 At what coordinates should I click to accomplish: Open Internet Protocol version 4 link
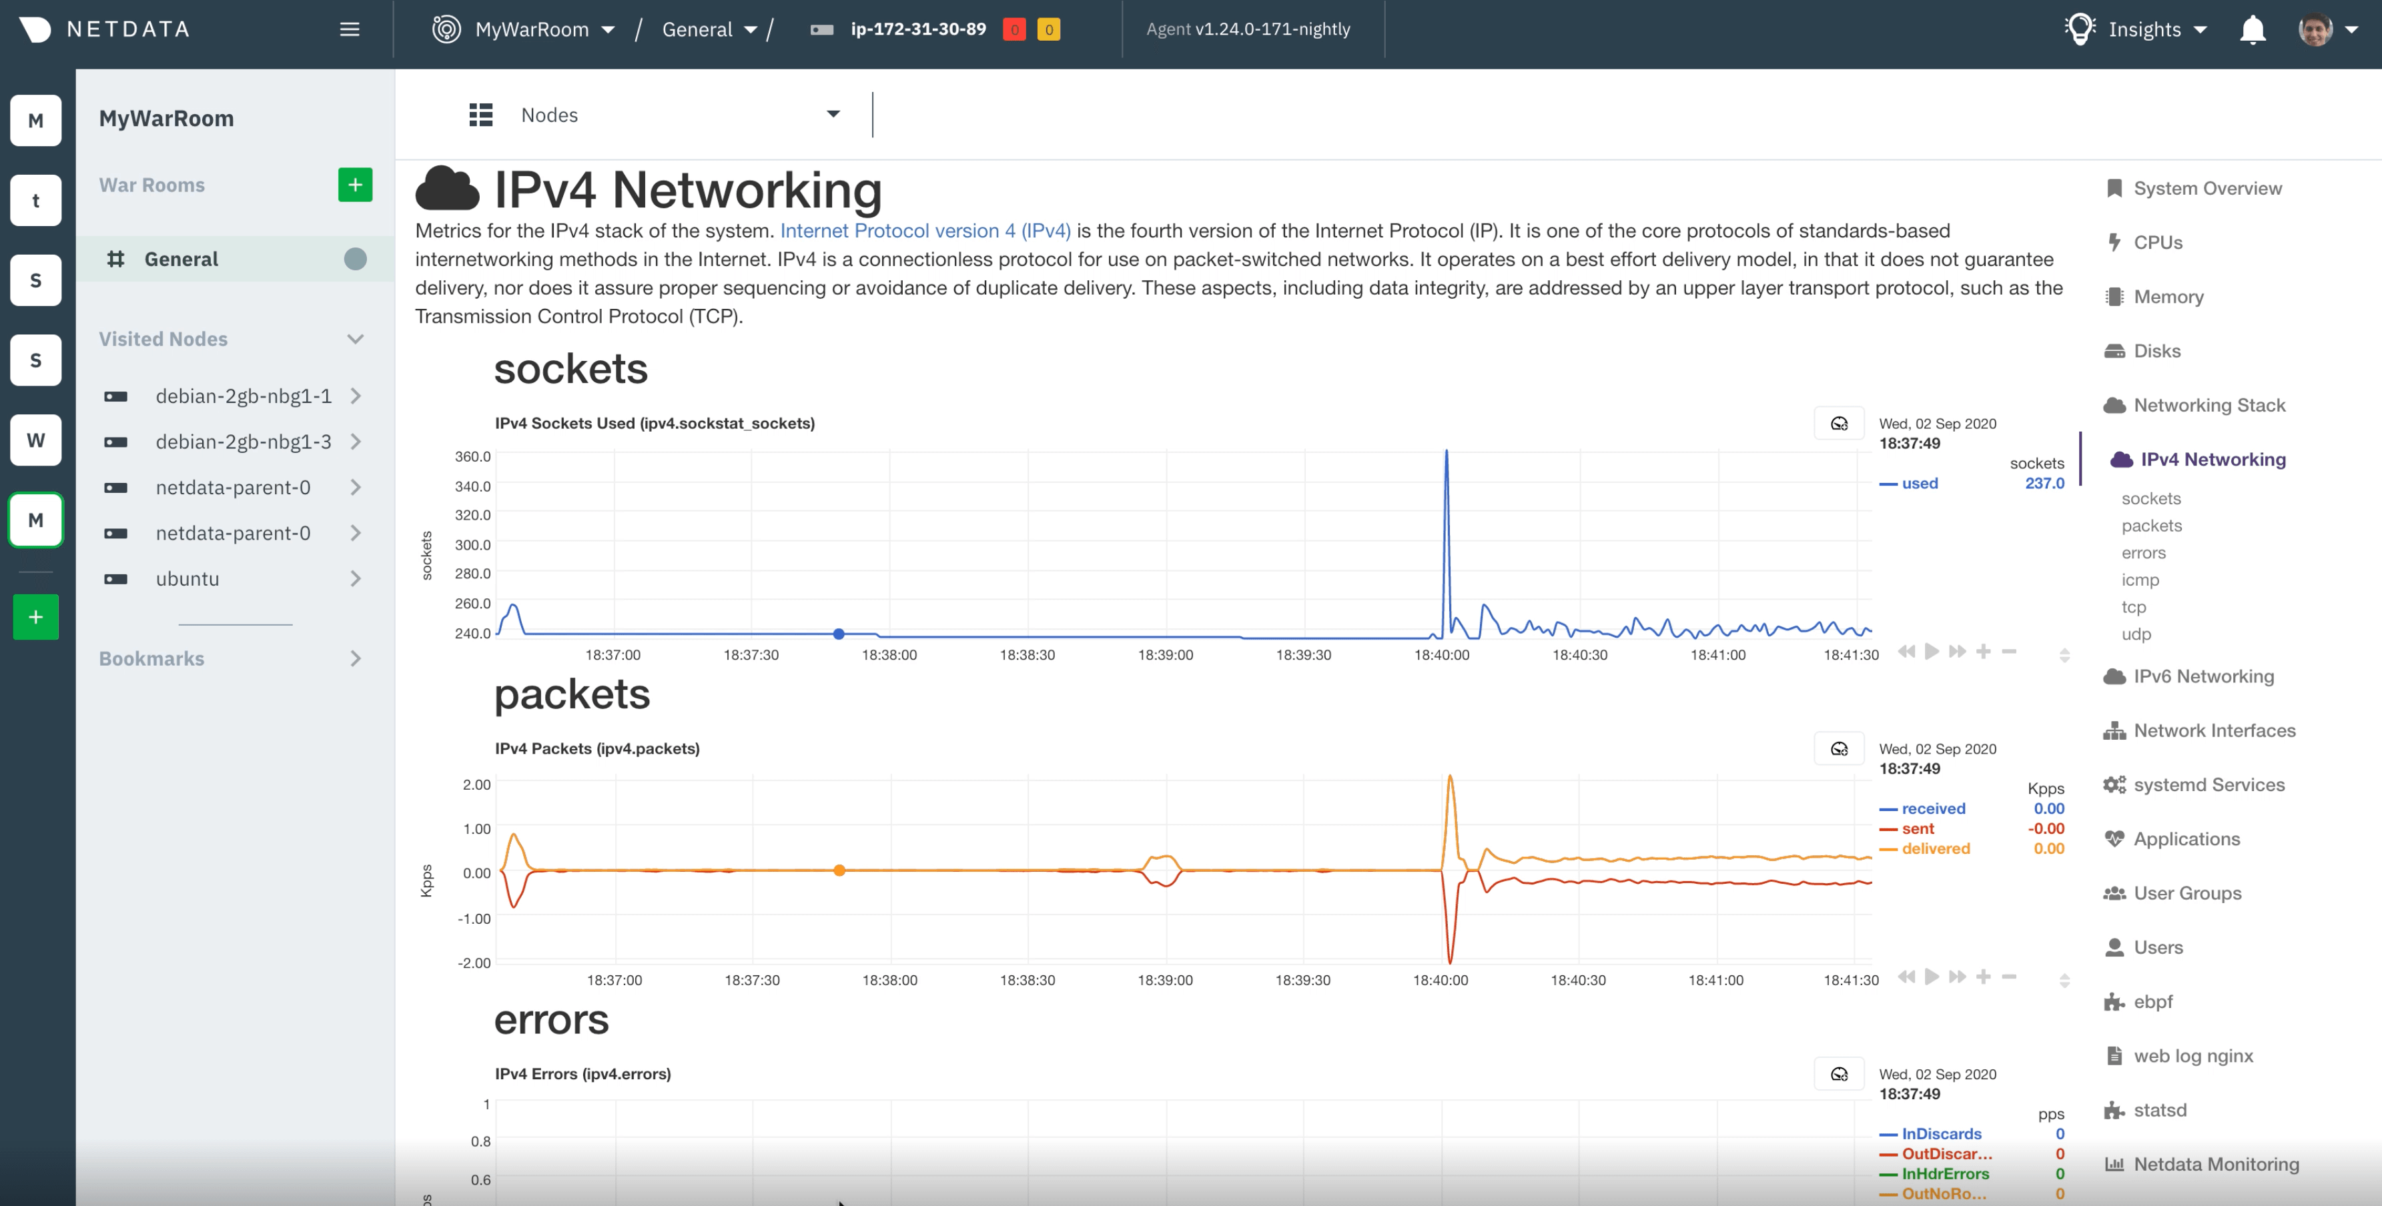tap(925, 231)
